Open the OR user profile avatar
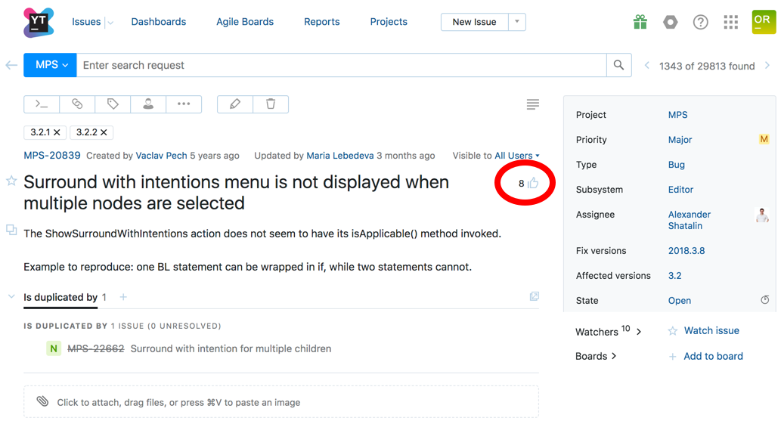781x424 pixels. (x=764, y=22)
